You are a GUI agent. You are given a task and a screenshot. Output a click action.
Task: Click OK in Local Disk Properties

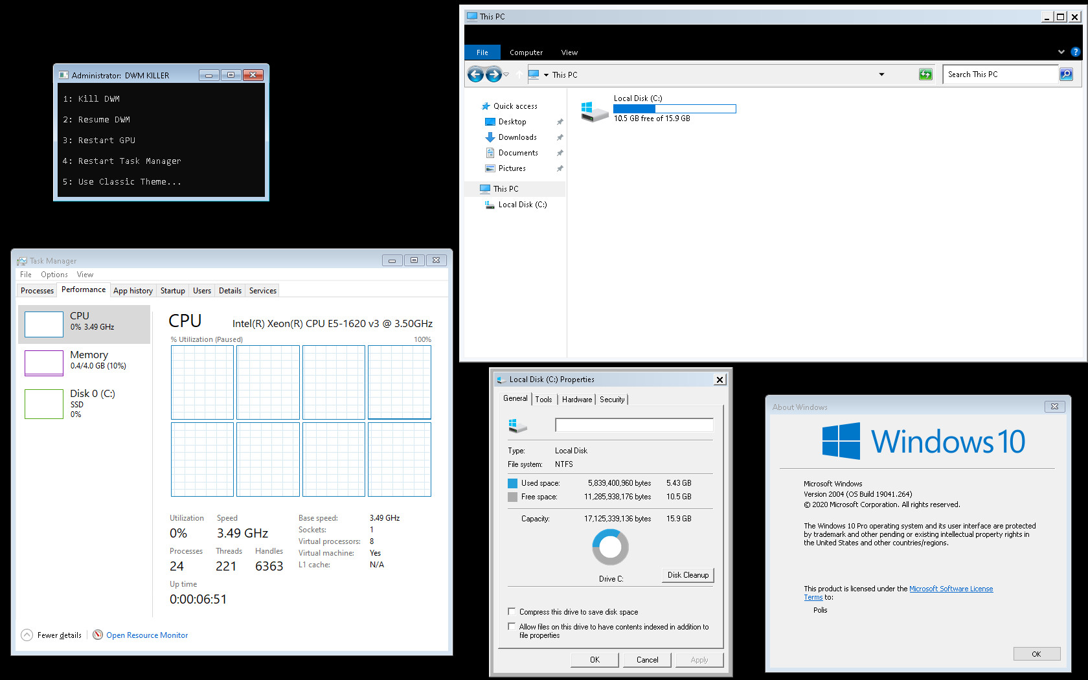[595, 660]
